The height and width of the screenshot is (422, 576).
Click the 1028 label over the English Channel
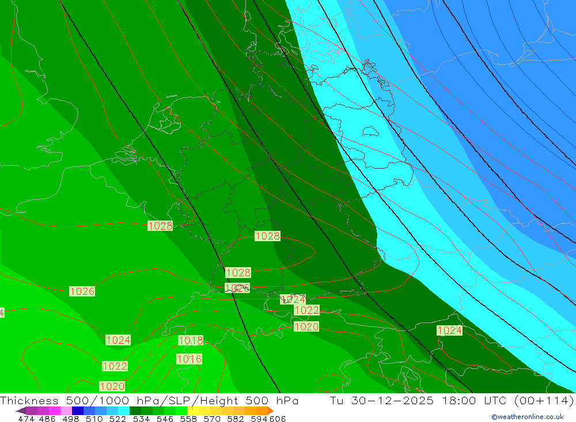click(160, 226)
